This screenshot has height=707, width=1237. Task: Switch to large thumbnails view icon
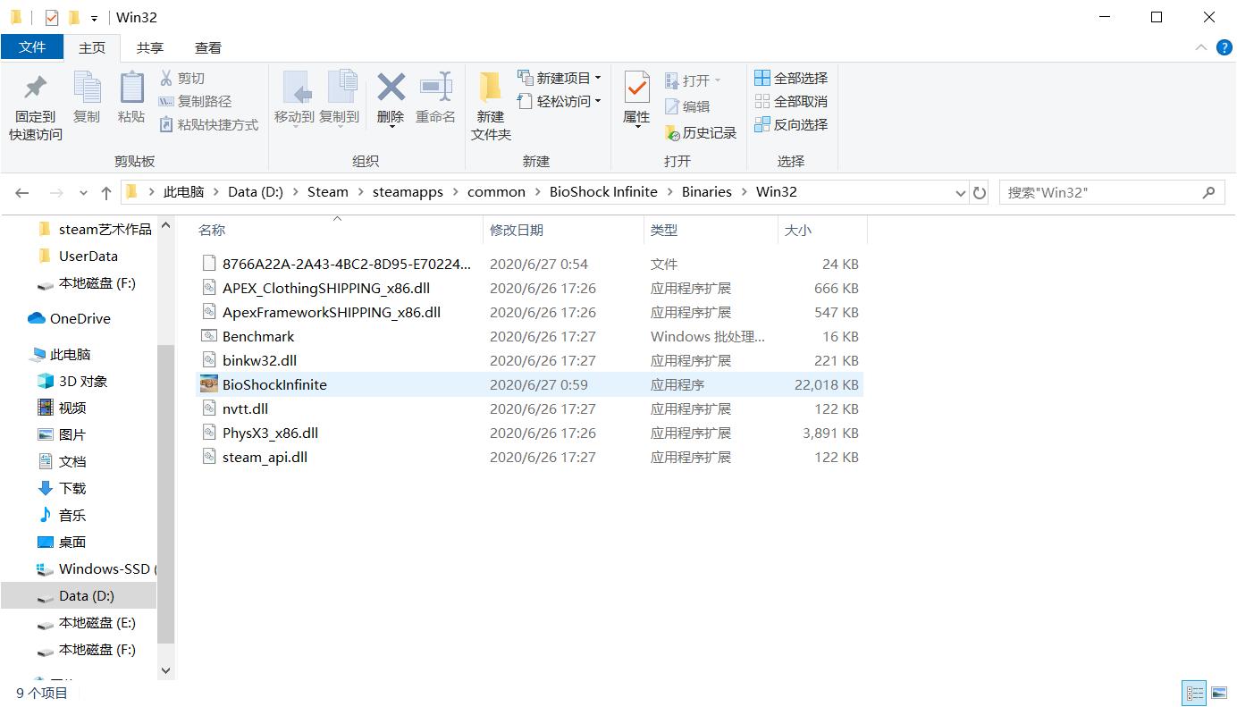1218,693
